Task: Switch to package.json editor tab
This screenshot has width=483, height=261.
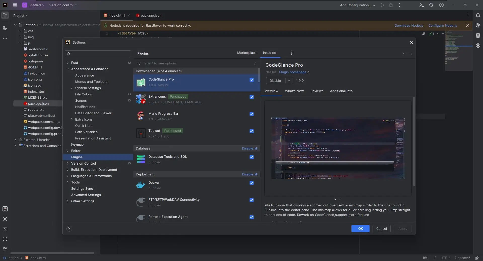Action: click(x=148, y=15)
